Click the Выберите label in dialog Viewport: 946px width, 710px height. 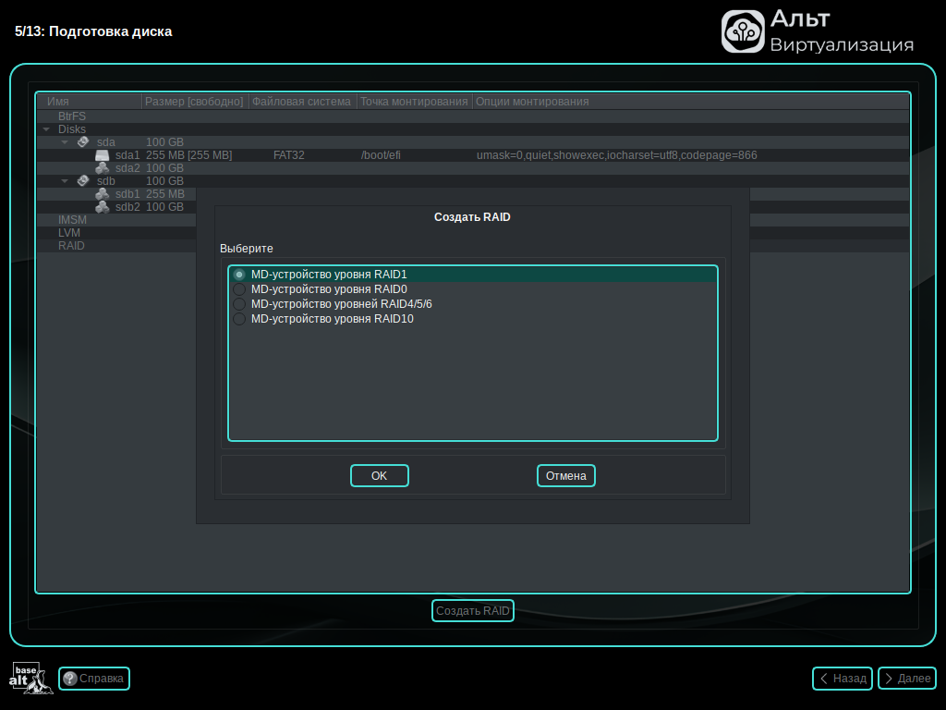(x=246, y=248)
